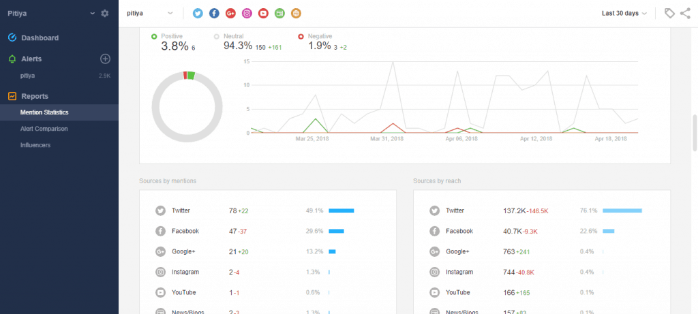The image size is (698, 314).
Task: Click Twitter icon in Sources by reach
Action: [435, 211]
